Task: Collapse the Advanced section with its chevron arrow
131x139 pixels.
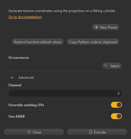Action: tap(12, 78)
